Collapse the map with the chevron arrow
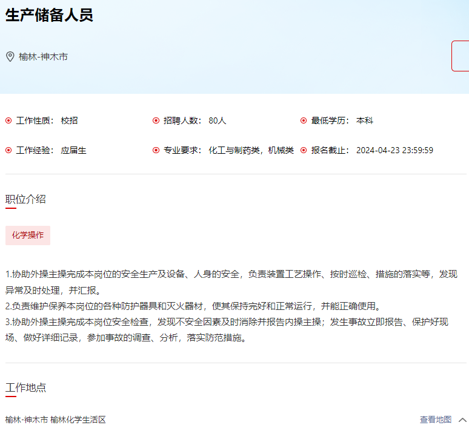 [462, 420]
